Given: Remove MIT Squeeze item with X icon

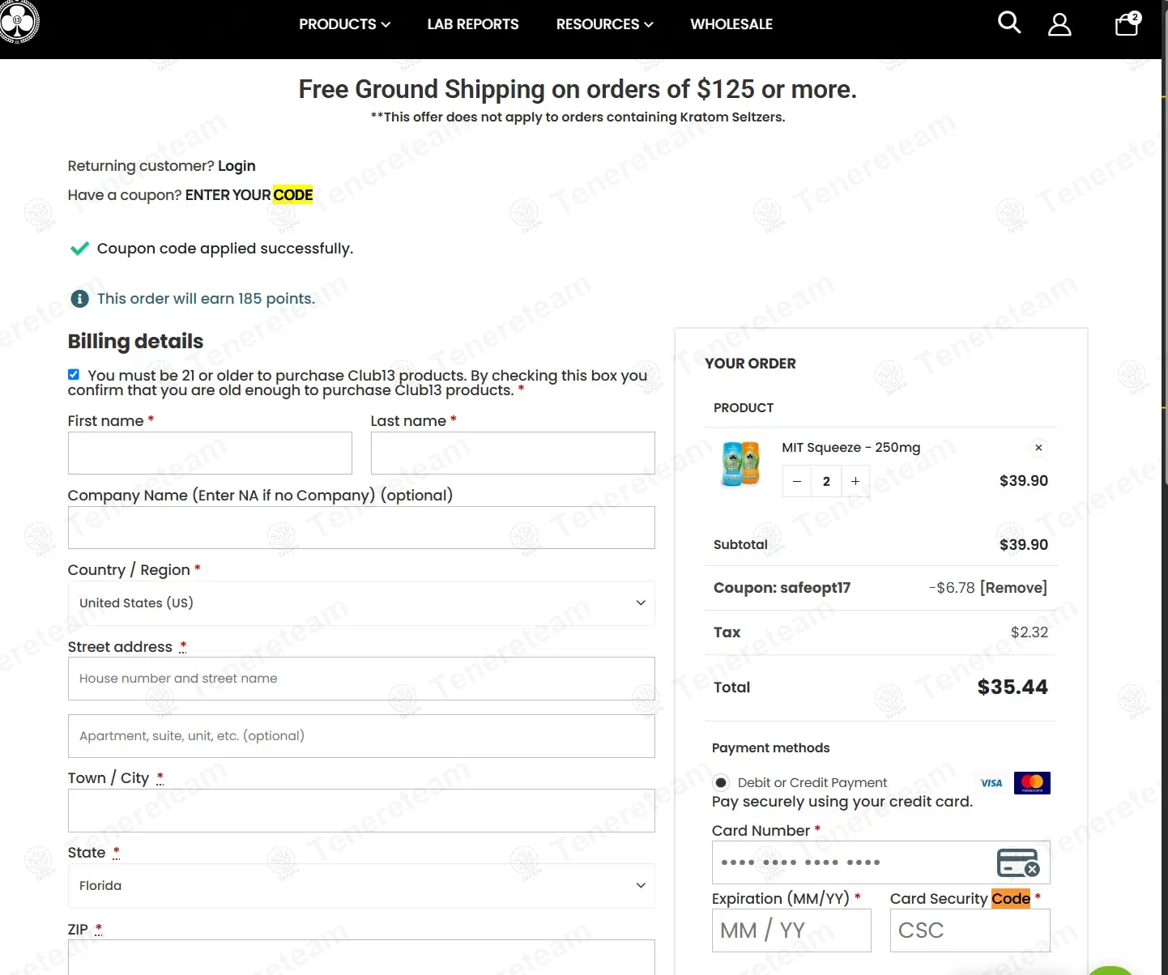Looking at the screenshot, I should (1038, 448).
